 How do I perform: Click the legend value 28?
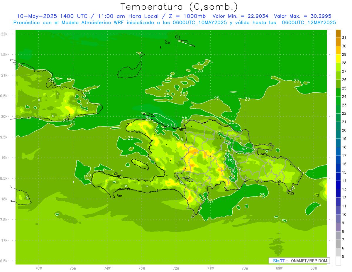coord(344,63)
